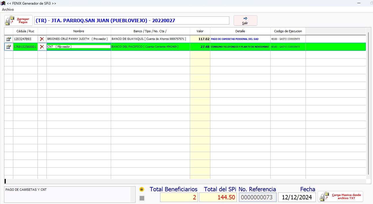Remove the CNT payment with red X
373x204 pixels.
42,47
